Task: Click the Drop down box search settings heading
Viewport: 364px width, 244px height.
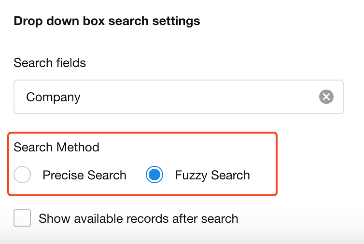Action: pos(107,21)
